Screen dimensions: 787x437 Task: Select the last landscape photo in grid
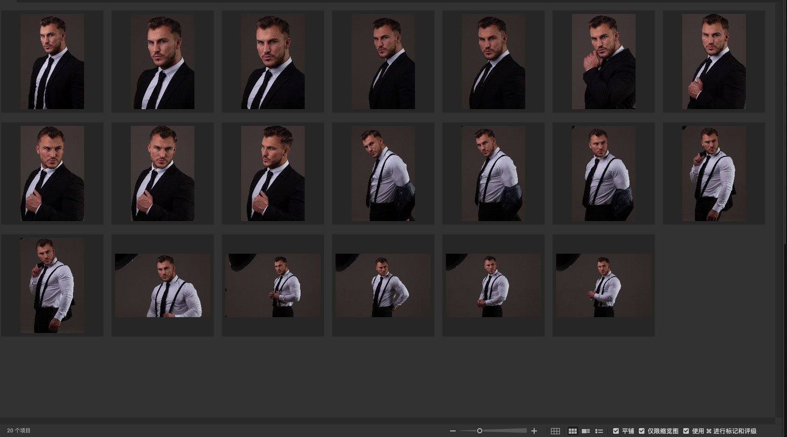point(603,285)
